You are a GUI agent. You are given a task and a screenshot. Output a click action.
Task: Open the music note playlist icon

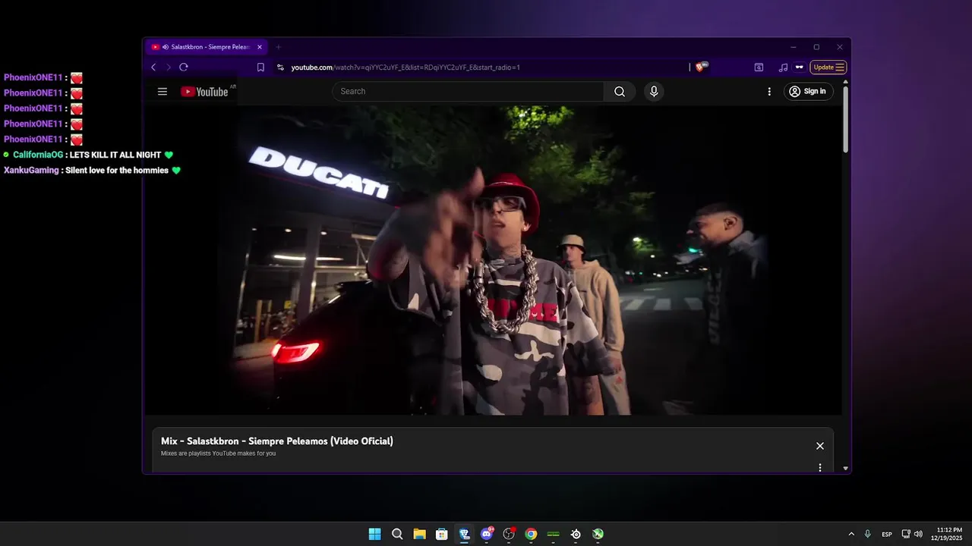click(783, 67)
